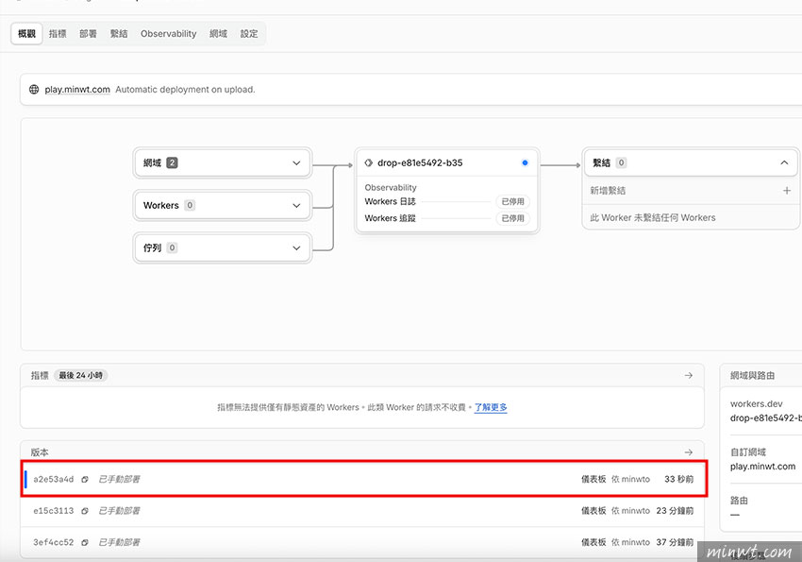Click the 最後 24 小時 time range badge
Screen dimensions: 802x562
tap(81, 375)
